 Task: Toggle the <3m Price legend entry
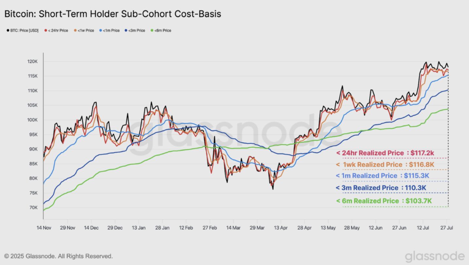(x=135, y=30)
